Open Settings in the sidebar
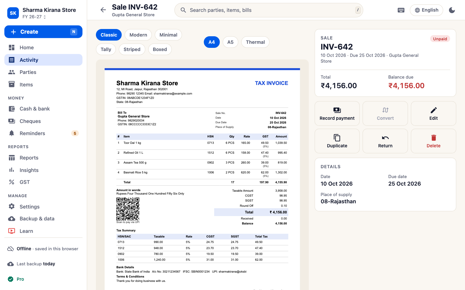 [43, 207]
